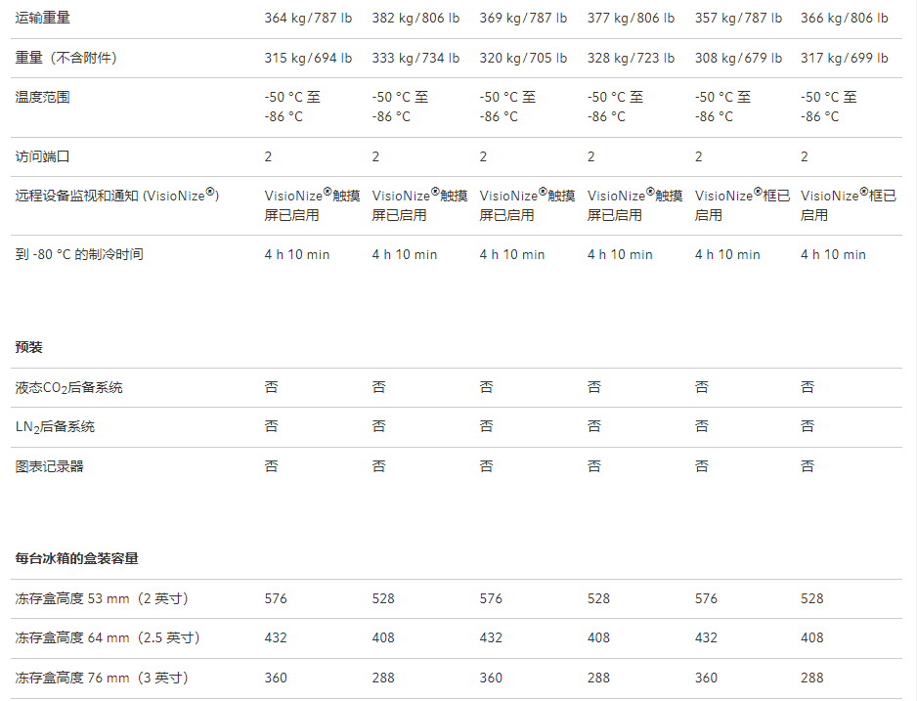Select the LN2后备系统 row label
This screenshot has height=701, width=917.
tap(56, 426)
